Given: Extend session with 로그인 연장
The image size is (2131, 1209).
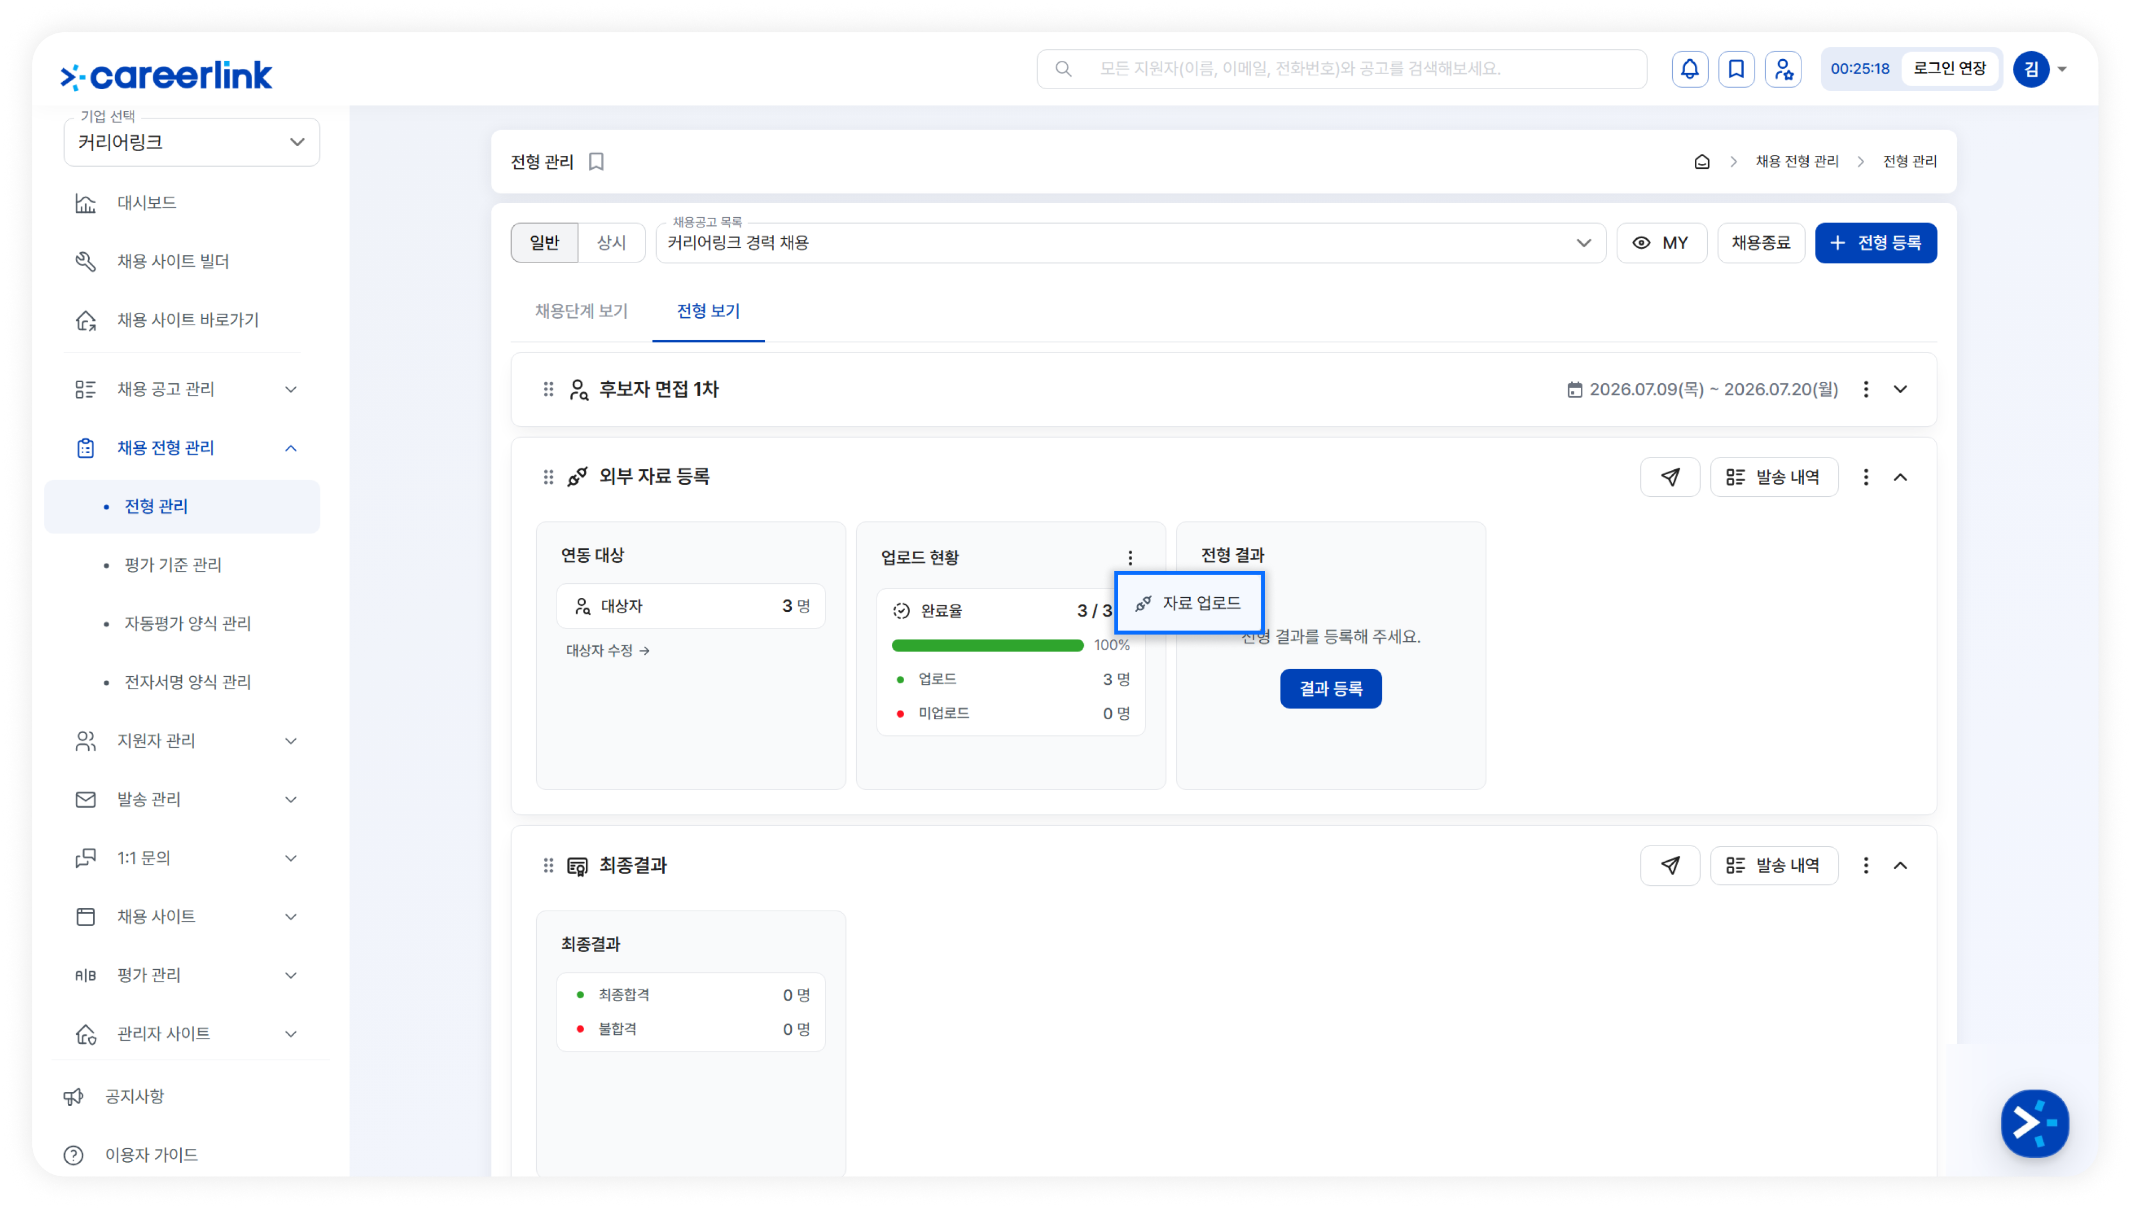Looking at the screenshot, I should pyautogui.click(x=1949, y=69).
